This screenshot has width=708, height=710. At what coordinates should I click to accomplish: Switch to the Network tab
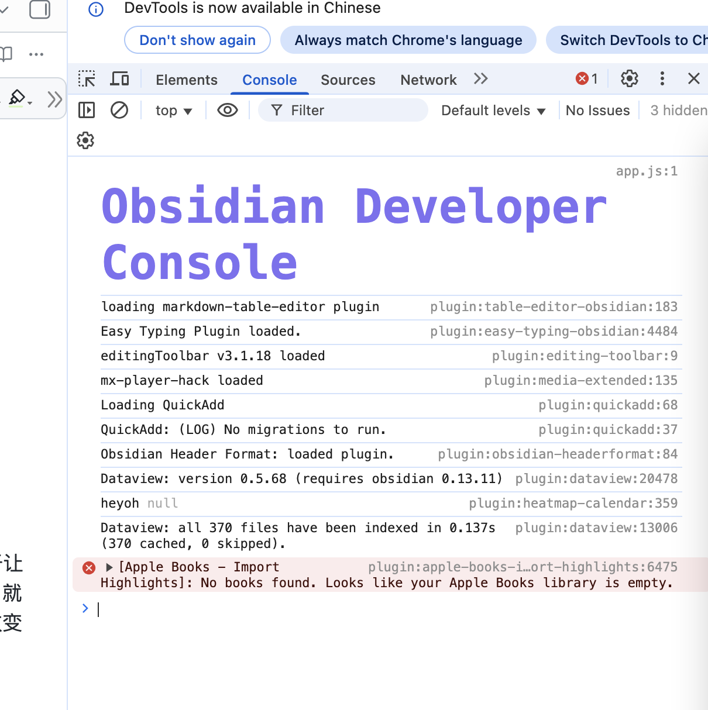tap(428, 80)
